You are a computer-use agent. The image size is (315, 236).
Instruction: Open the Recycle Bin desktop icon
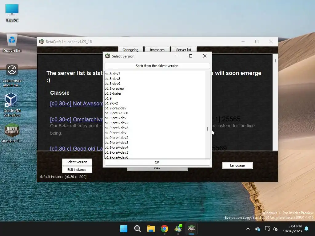12,43
